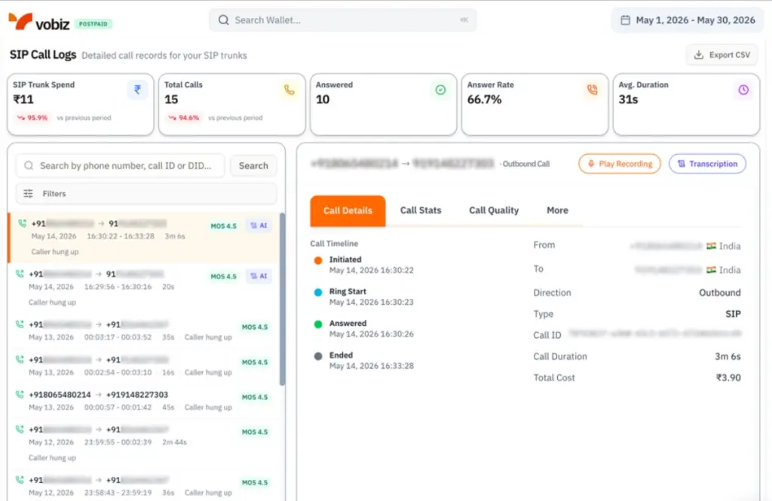The image size is (772, 501).
Task: Click the 94.6% trend badge
Action: [184, 118]
